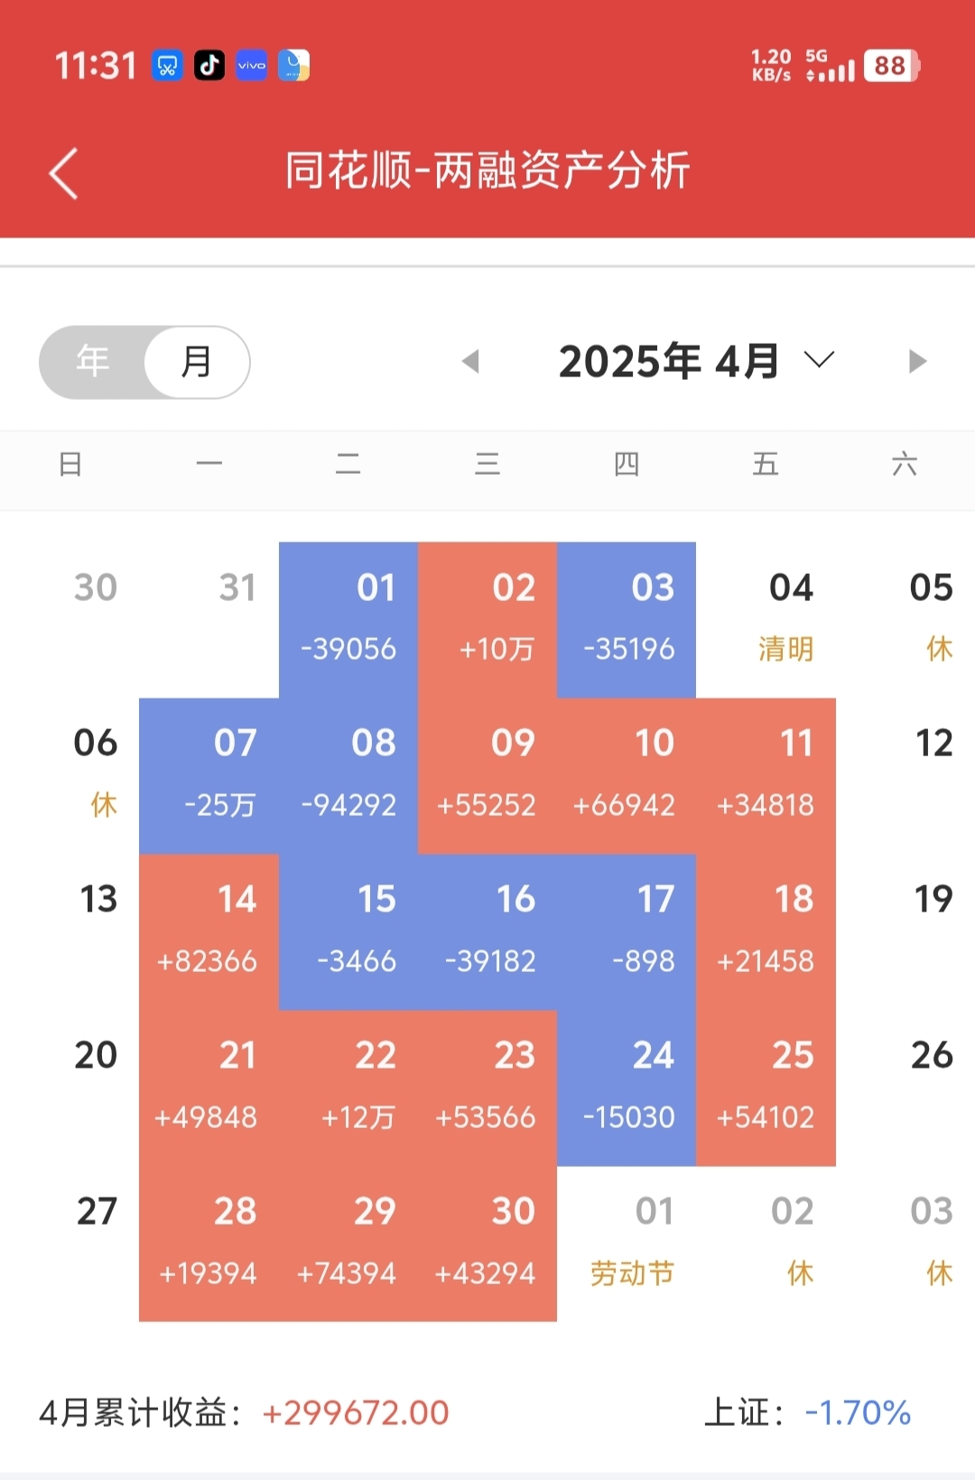Select April 07 with -25万 loss
Screen dimensions: 975x1480
209,775
